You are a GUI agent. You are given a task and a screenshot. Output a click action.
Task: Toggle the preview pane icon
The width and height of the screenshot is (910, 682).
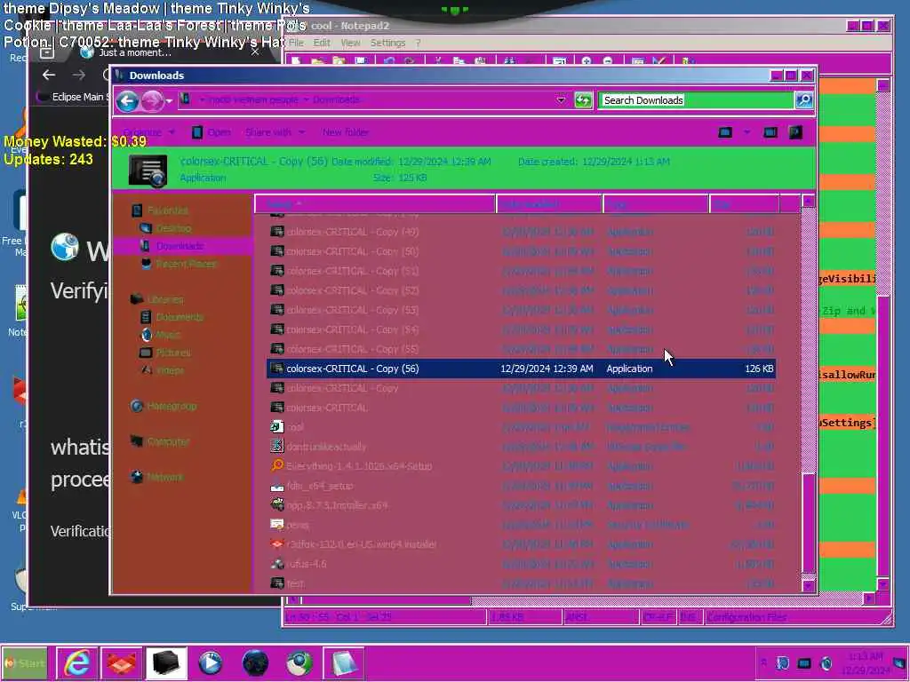(770, 132)
